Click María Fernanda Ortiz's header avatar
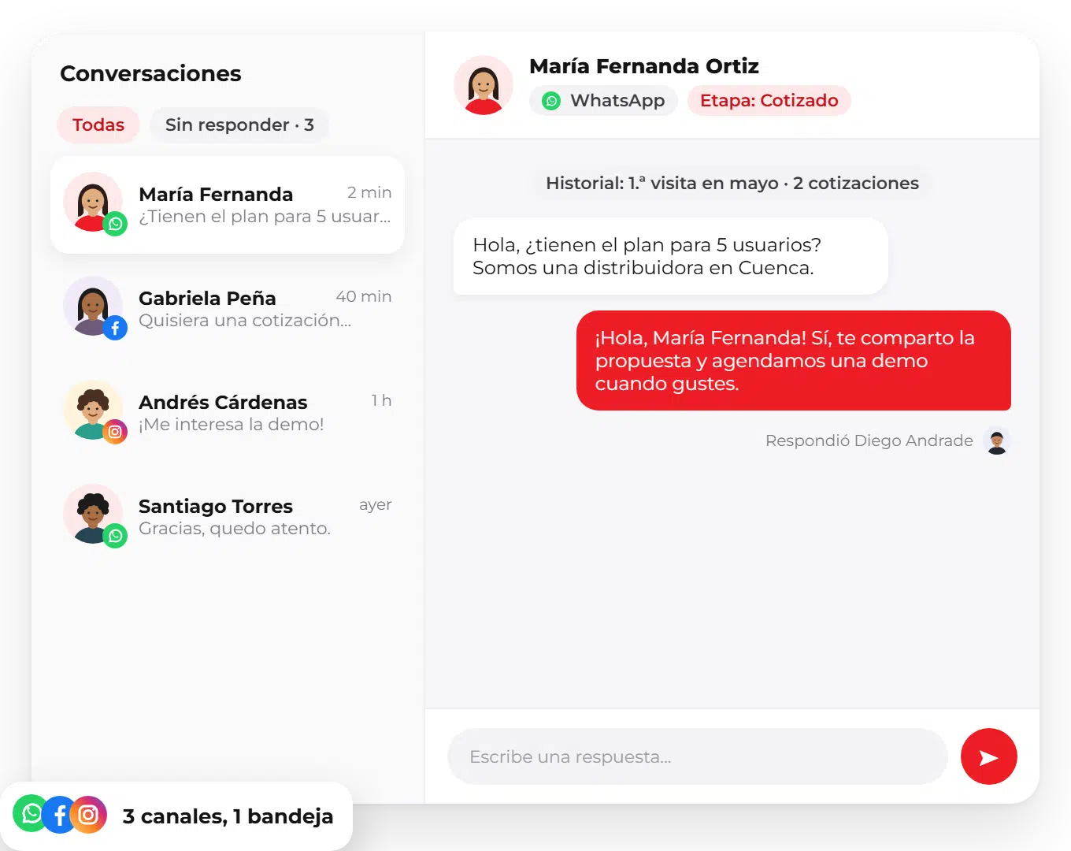This screenshot has width=1071, height=851. click(484, 85)
